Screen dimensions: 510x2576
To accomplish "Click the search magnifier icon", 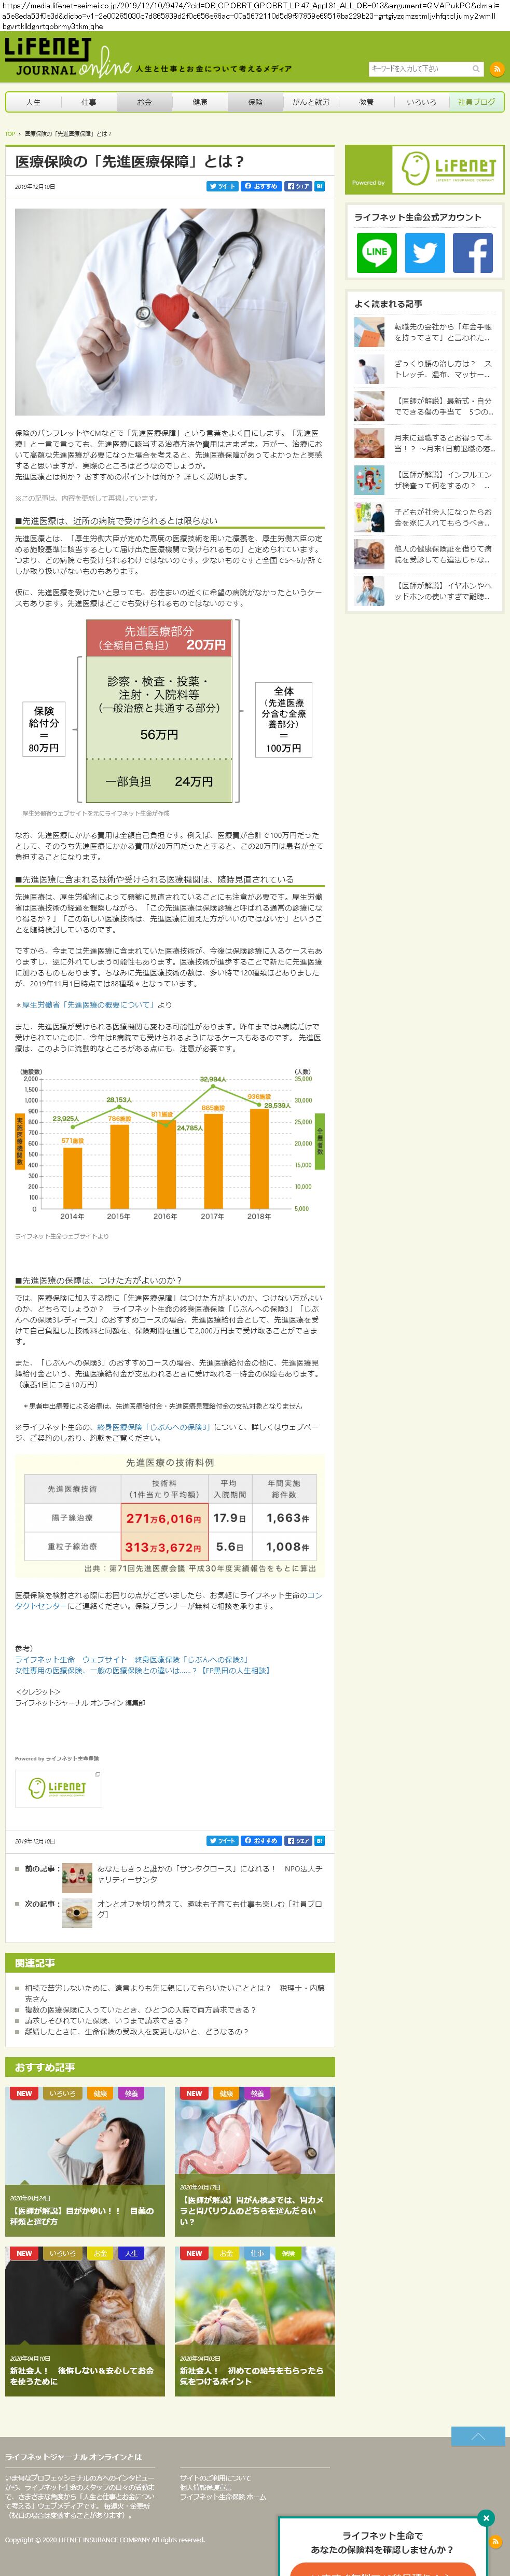I will point(476,69).
